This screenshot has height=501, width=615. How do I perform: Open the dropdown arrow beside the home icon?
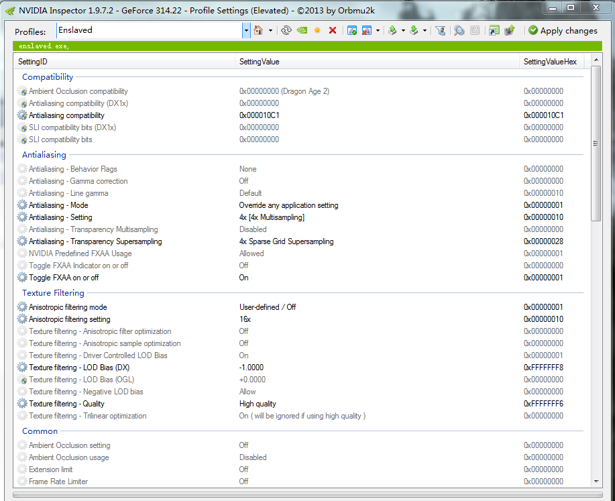coord(270,31)
